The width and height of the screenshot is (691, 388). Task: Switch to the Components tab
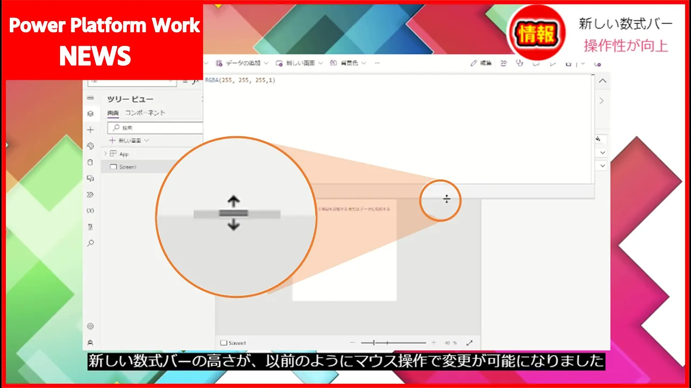[x=145, y=113]
